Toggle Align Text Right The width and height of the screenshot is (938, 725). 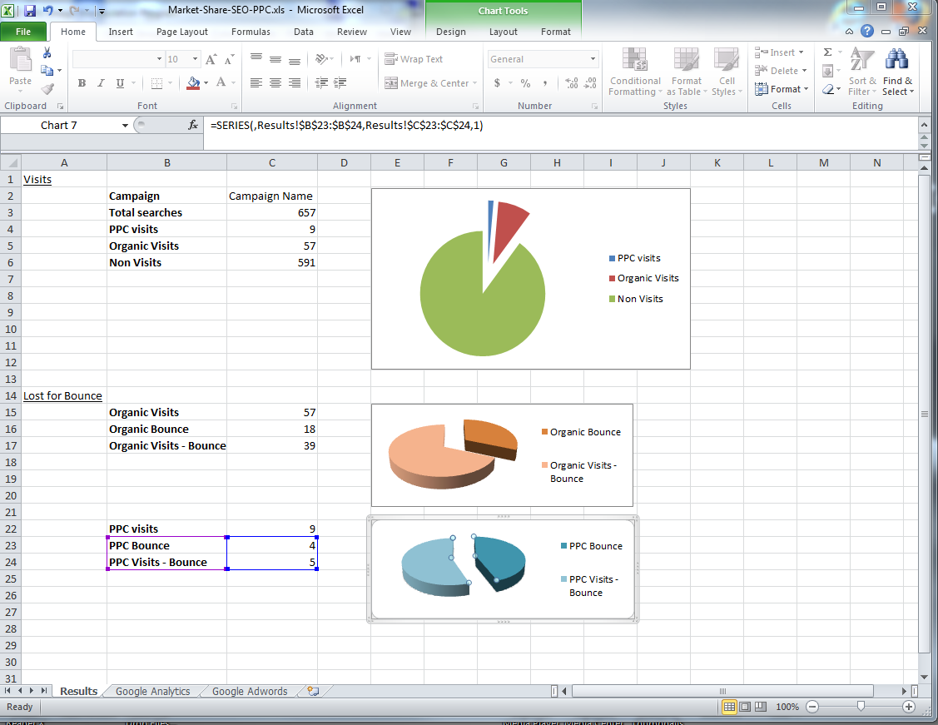[x=295, y=83]
